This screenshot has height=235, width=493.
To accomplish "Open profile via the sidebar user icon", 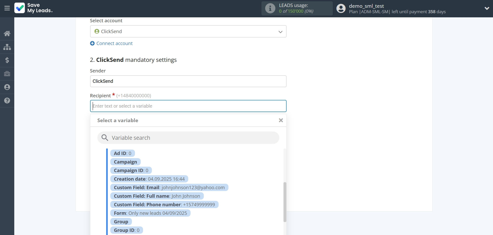I will point(7,87).
